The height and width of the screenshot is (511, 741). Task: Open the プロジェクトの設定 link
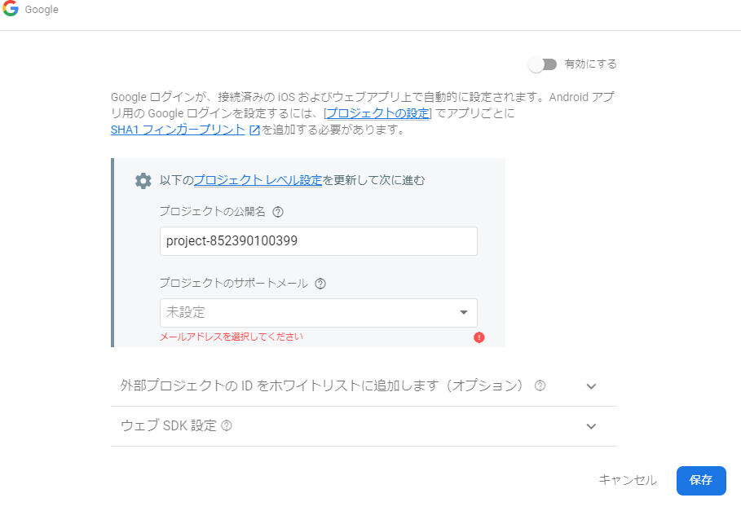click(377, 113)
